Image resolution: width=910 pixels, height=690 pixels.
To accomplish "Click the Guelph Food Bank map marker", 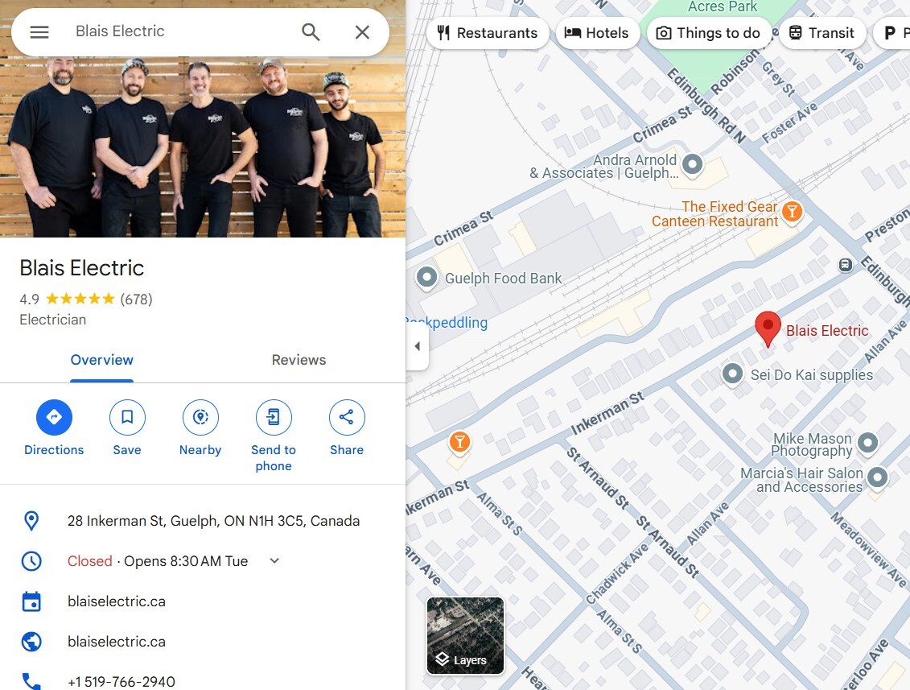I will pos(426,278).
